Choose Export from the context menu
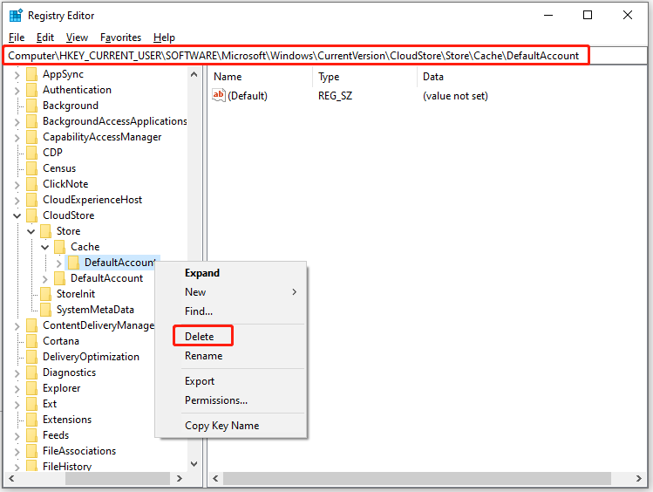 coord(200,381)
